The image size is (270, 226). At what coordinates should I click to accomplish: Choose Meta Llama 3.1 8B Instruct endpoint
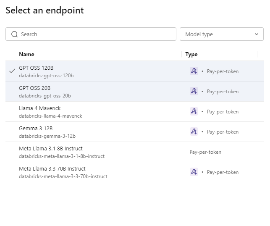tap(134, 152)
